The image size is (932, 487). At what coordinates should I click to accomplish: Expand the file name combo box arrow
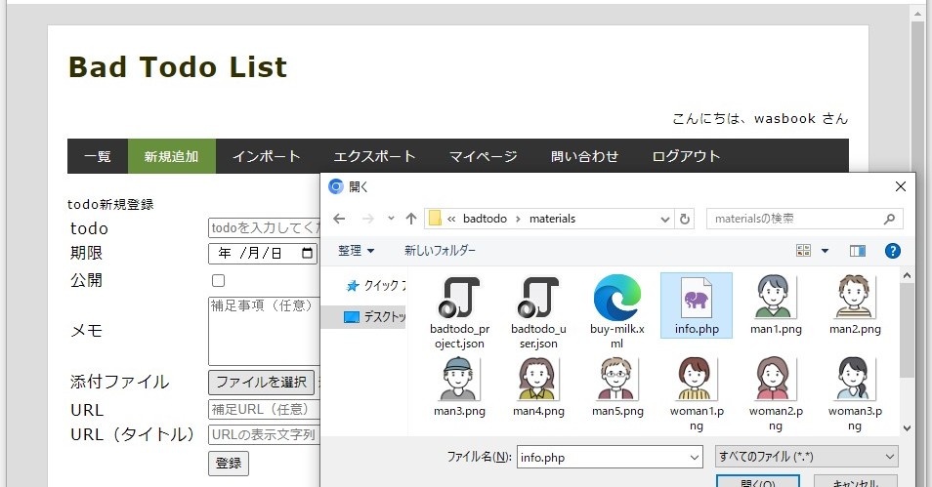coord(694,457)
